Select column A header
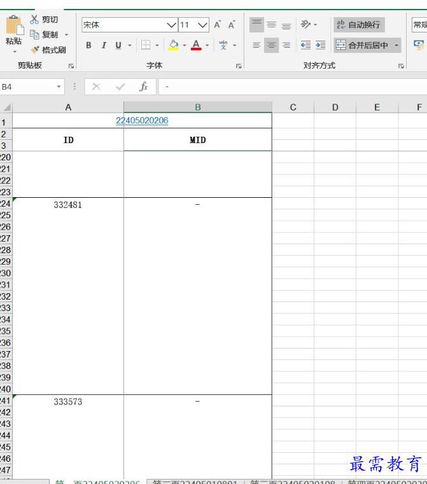Viewport: 427px width, 484px height. pos(68,107)
